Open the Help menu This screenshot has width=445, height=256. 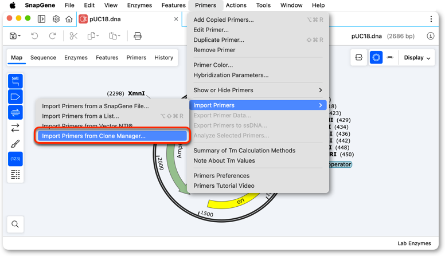[318, 5]
